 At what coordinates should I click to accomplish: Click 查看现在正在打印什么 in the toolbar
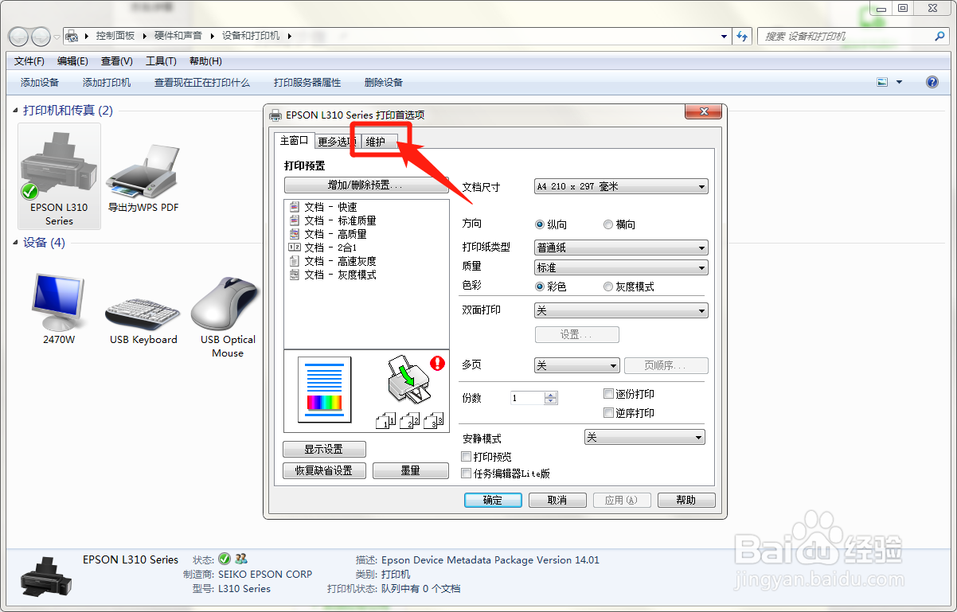click(x=202, y=82)
